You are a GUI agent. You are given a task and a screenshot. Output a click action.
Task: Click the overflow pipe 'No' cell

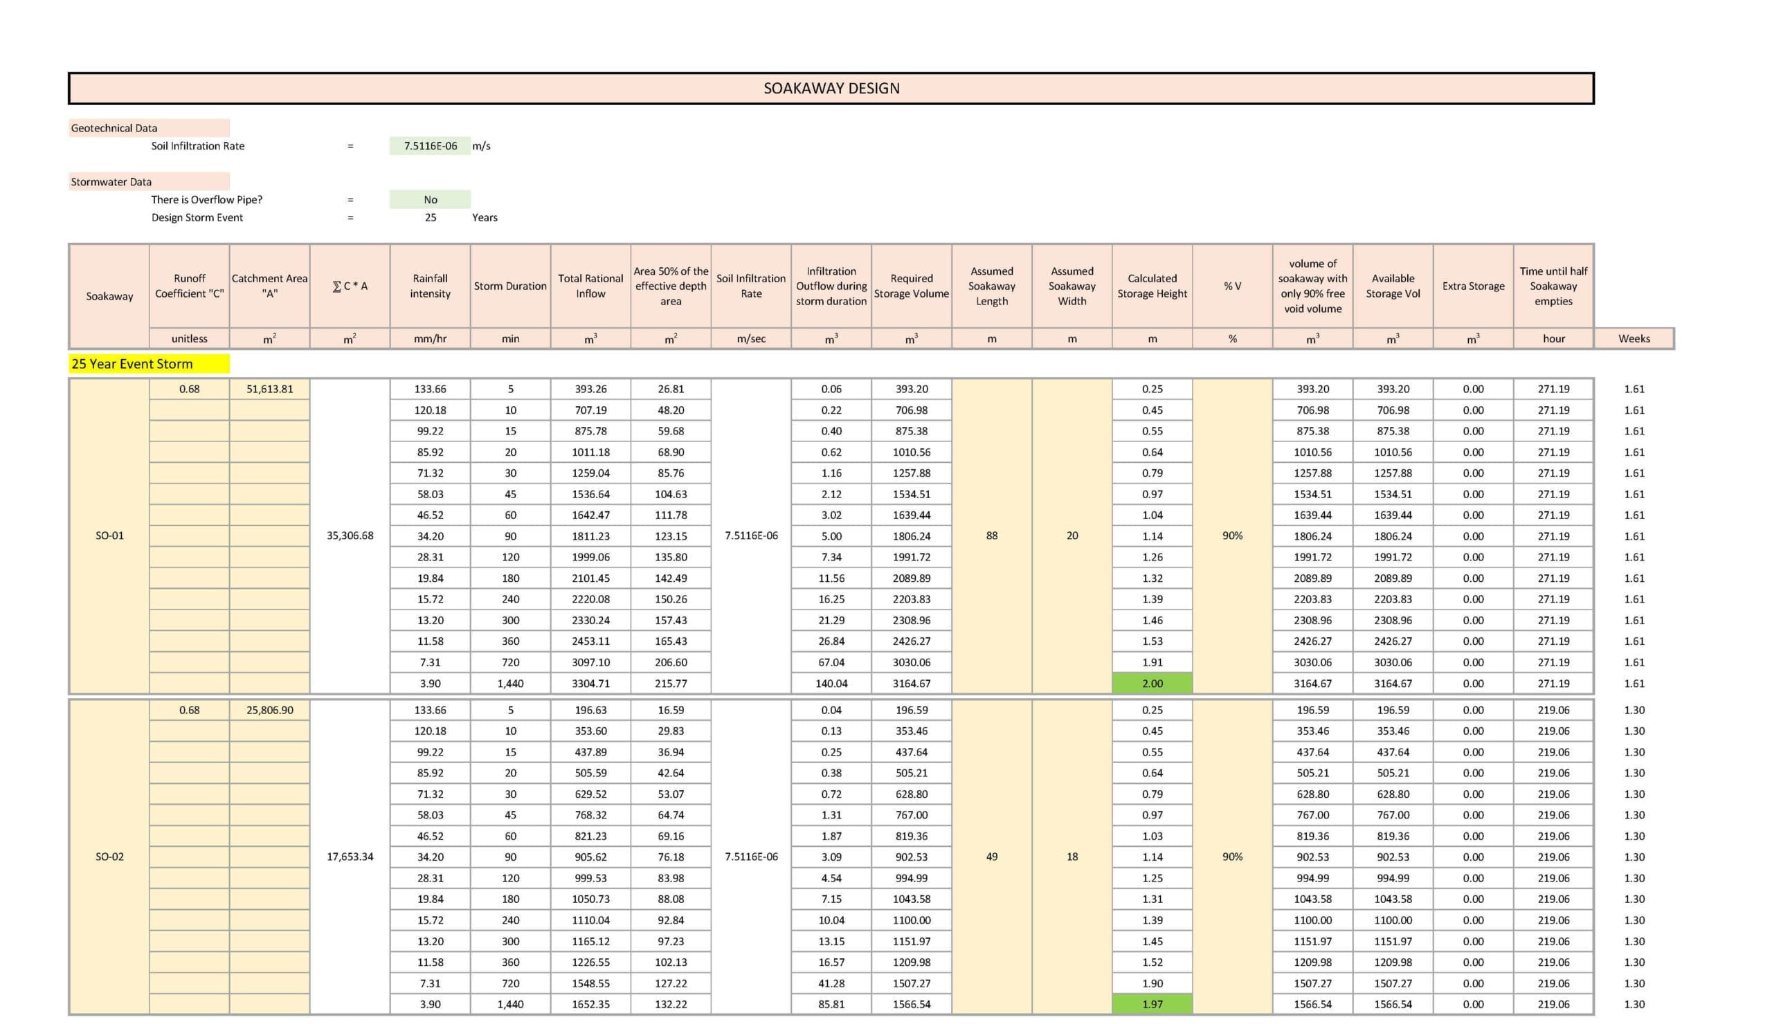coord(430,199)
